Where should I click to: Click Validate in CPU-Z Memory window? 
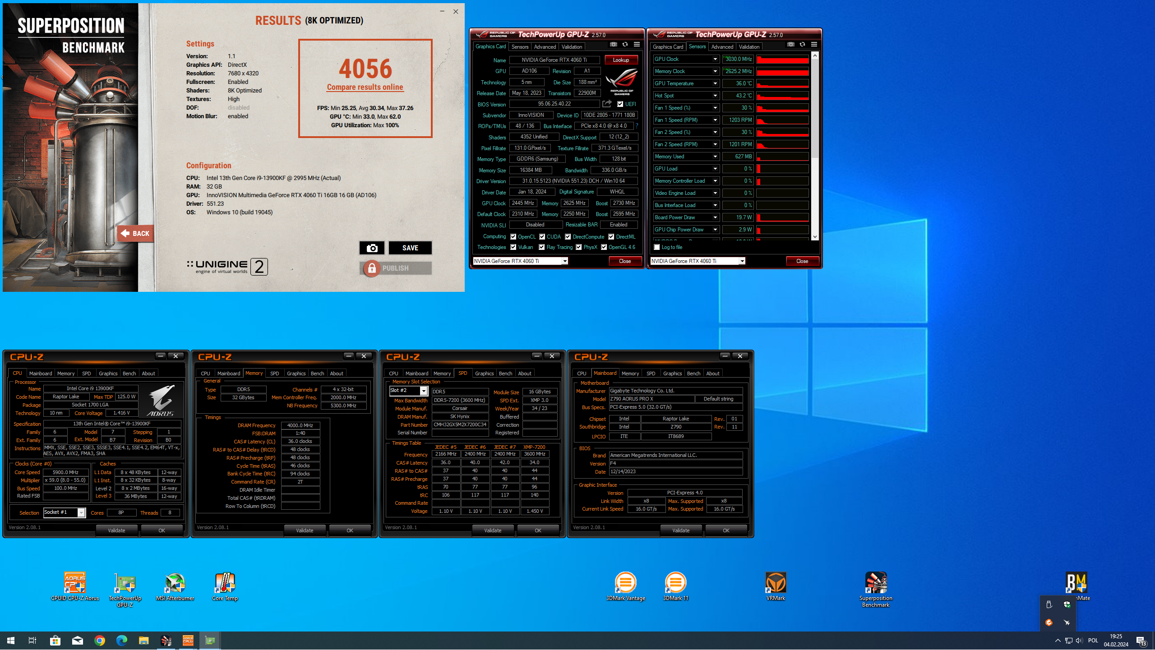[x=305, y=530]
